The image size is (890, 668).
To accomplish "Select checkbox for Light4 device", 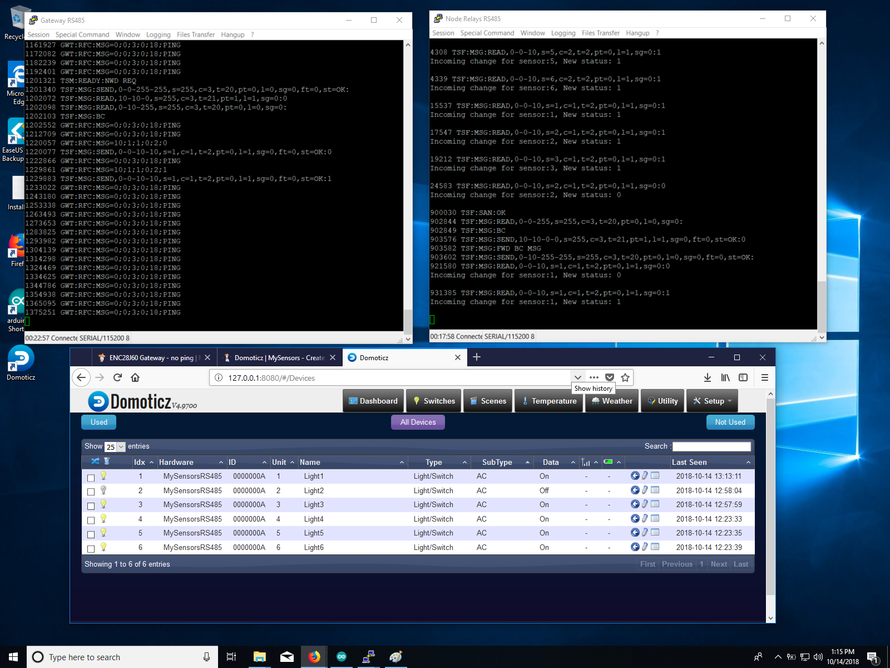I will 91,520.
